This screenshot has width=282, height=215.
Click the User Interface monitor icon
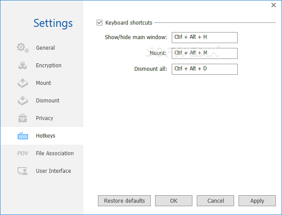22,171
